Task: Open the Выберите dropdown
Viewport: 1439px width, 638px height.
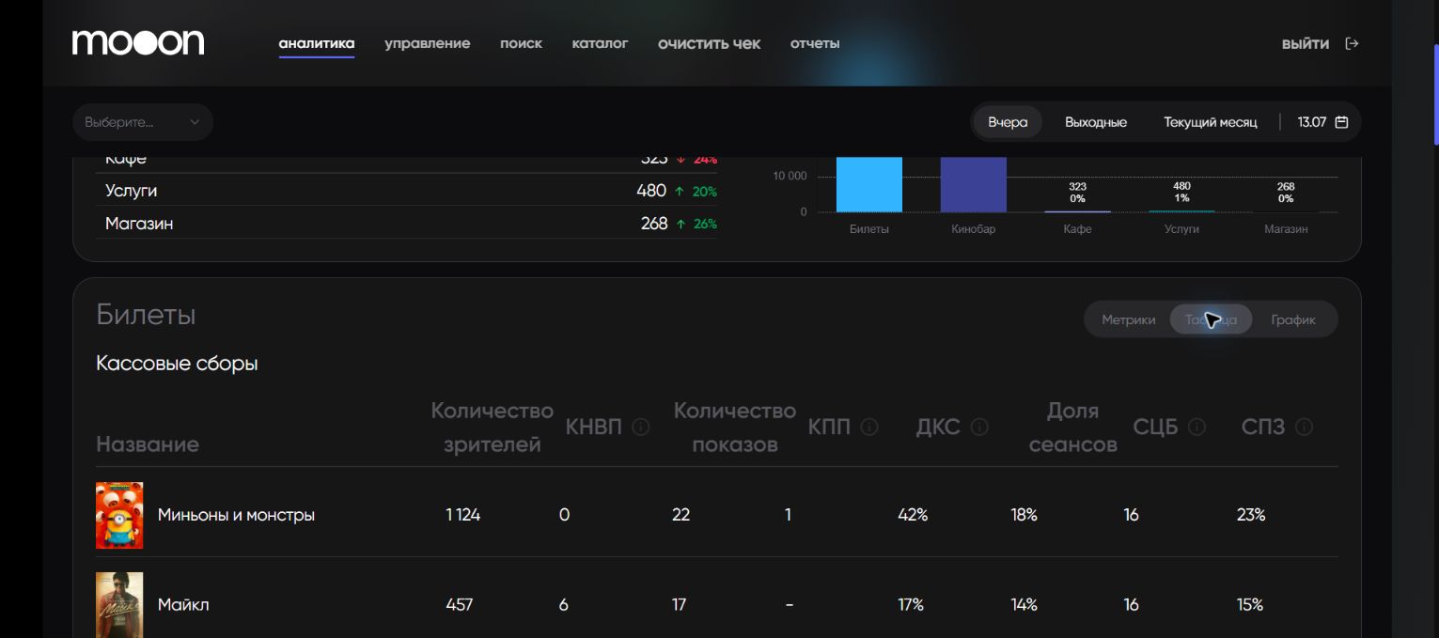Action: tap(143, 122)
